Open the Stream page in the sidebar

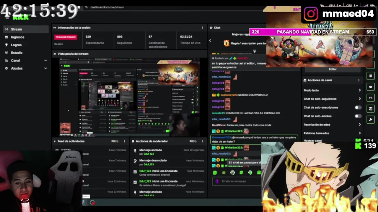(26, 29)
